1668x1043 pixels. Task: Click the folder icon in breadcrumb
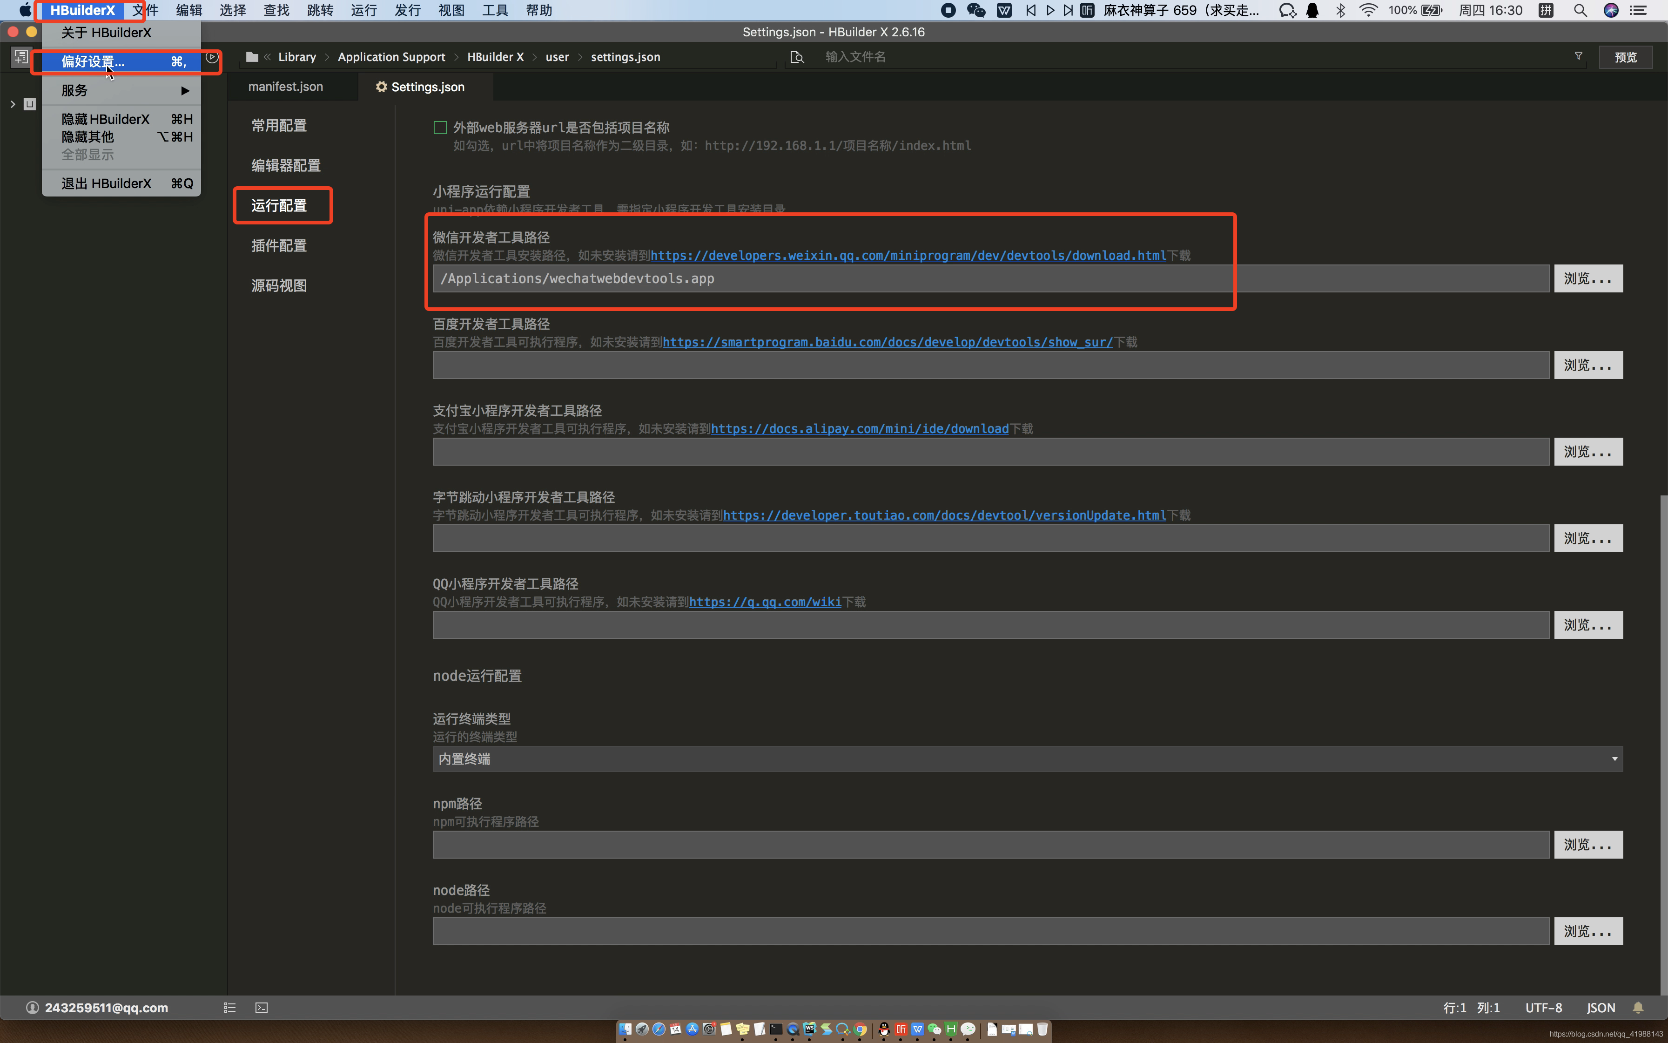click(252, 57)
